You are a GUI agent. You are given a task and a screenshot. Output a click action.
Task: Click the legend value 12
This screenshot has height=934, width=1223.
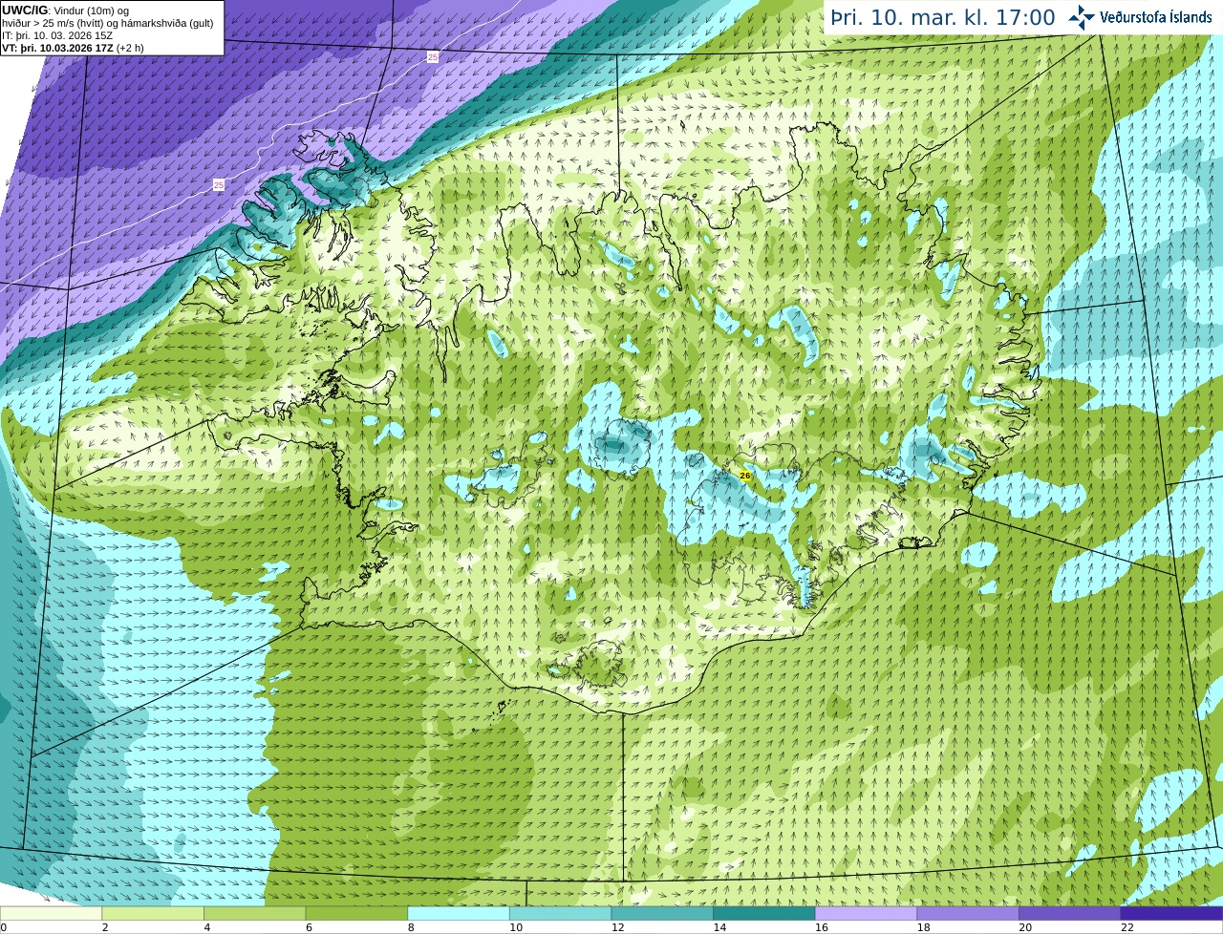click(617, 927)
